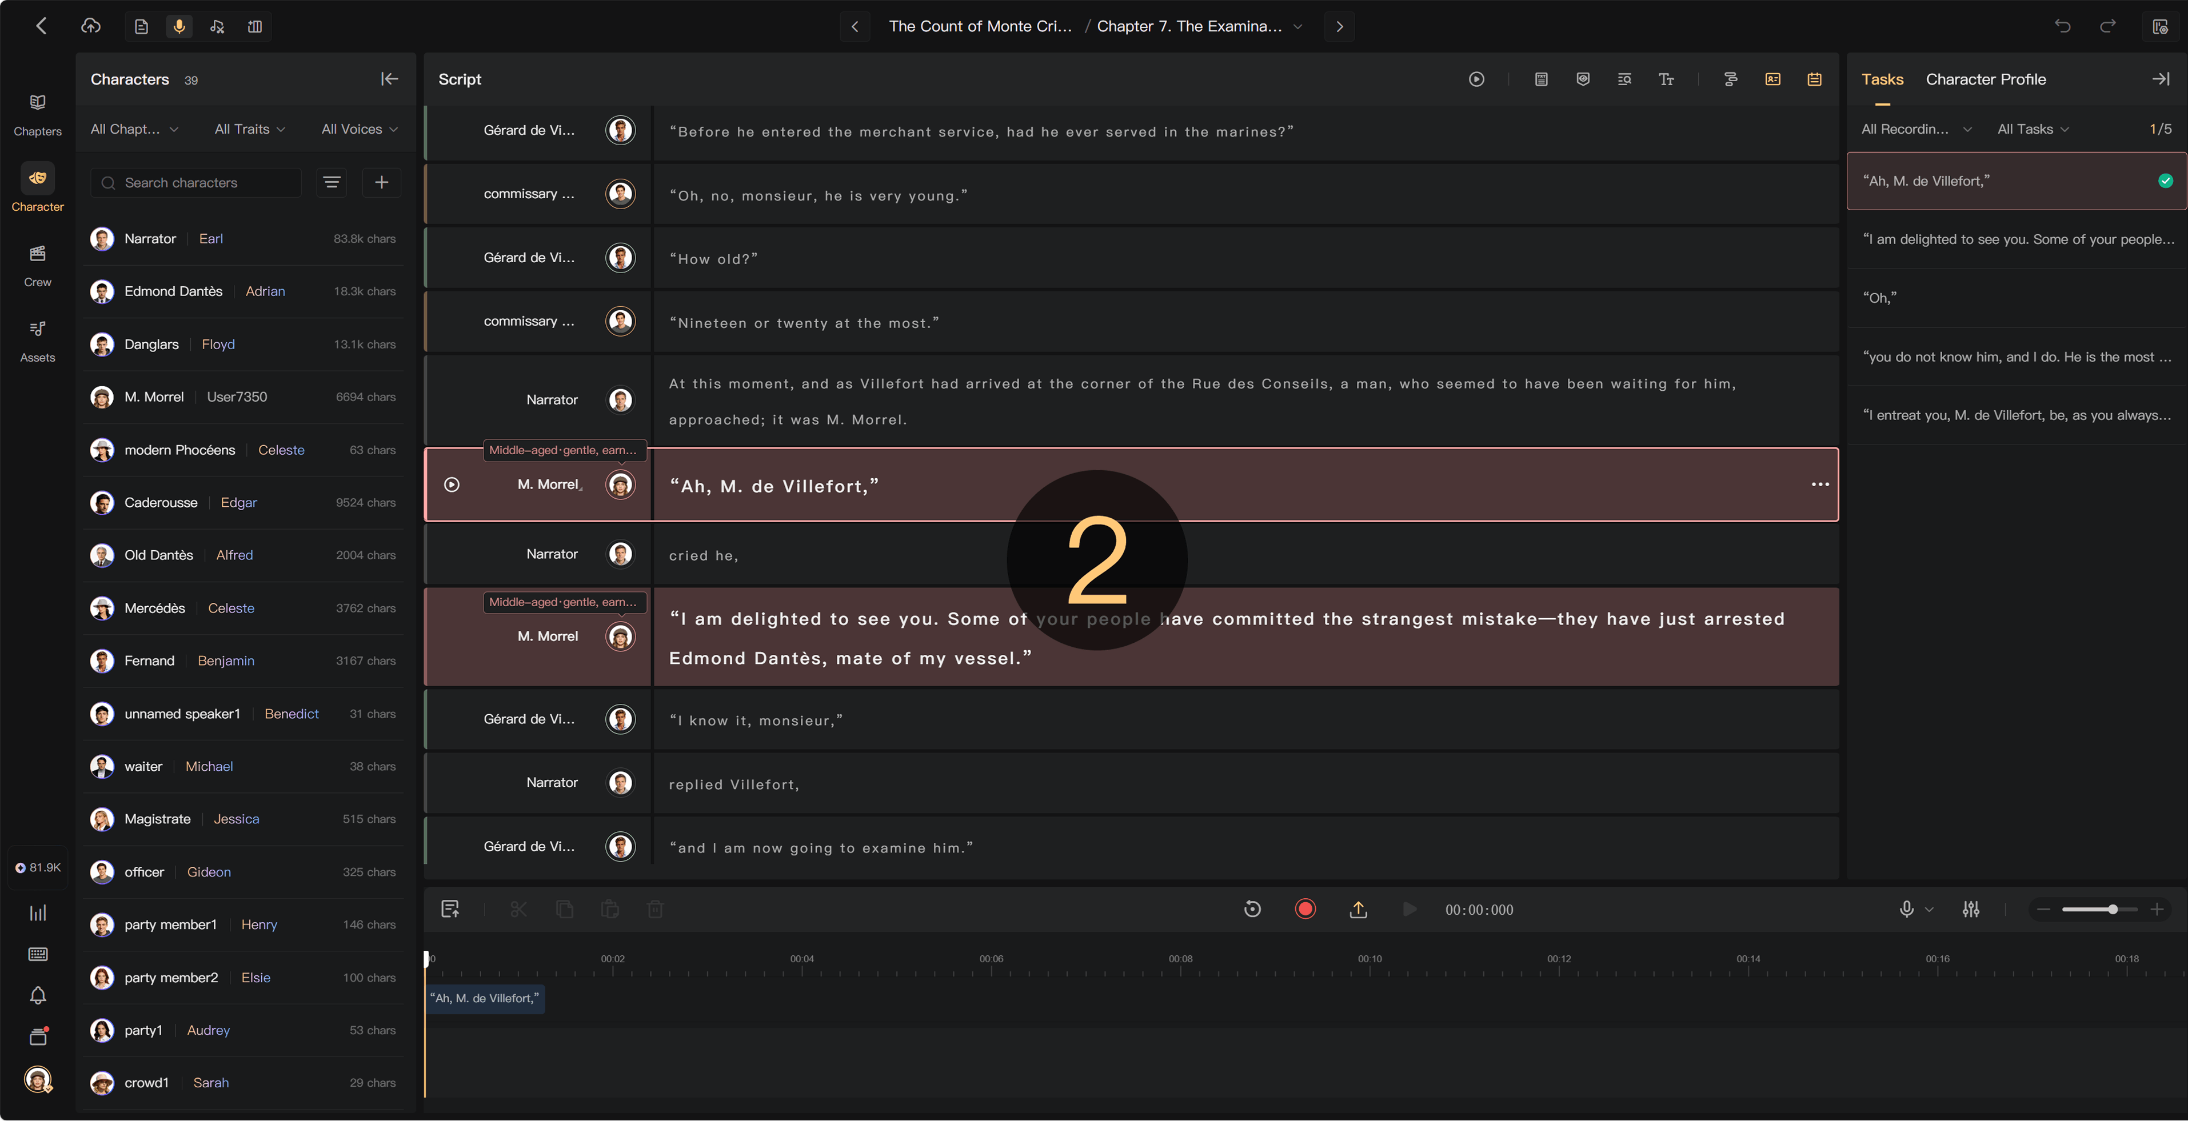The image size is (2188, 1121).
Task: Open the panel layout mode icon
Action: point(255,26)
